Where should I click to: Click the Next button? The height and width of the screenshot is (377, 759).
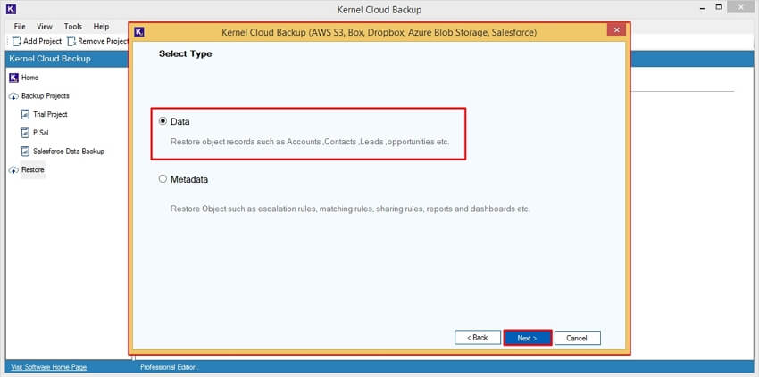click(527, 338)
